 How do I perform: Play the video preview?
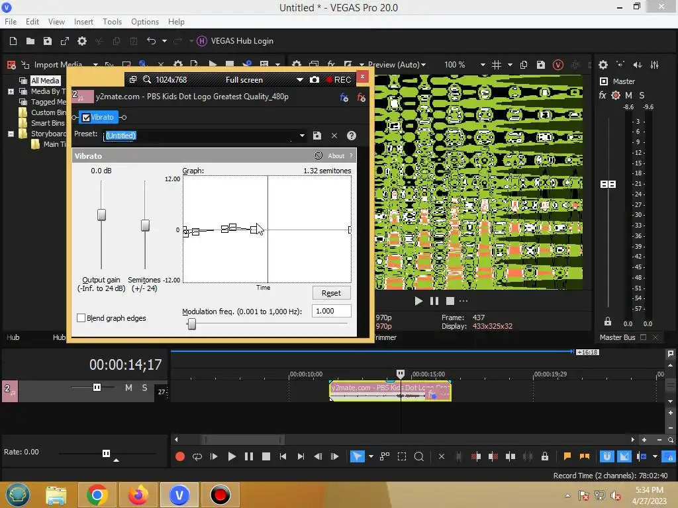tap(418, 301)
